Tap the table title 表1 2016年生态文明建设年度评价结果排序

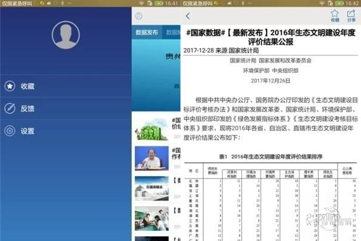pos(271,157)
